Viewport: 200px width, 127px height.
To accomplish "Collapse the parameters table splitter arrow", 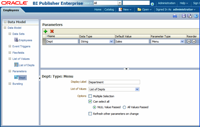I will 127,69.
